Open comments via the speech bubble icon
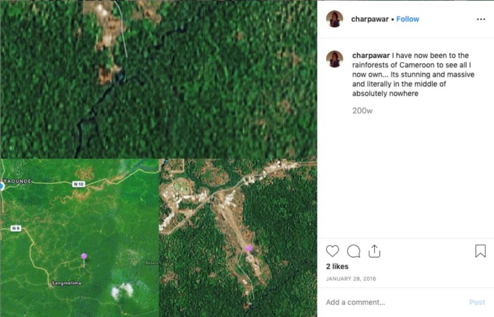The height and width of the screenshot is (317, 494). coord(353,251)
